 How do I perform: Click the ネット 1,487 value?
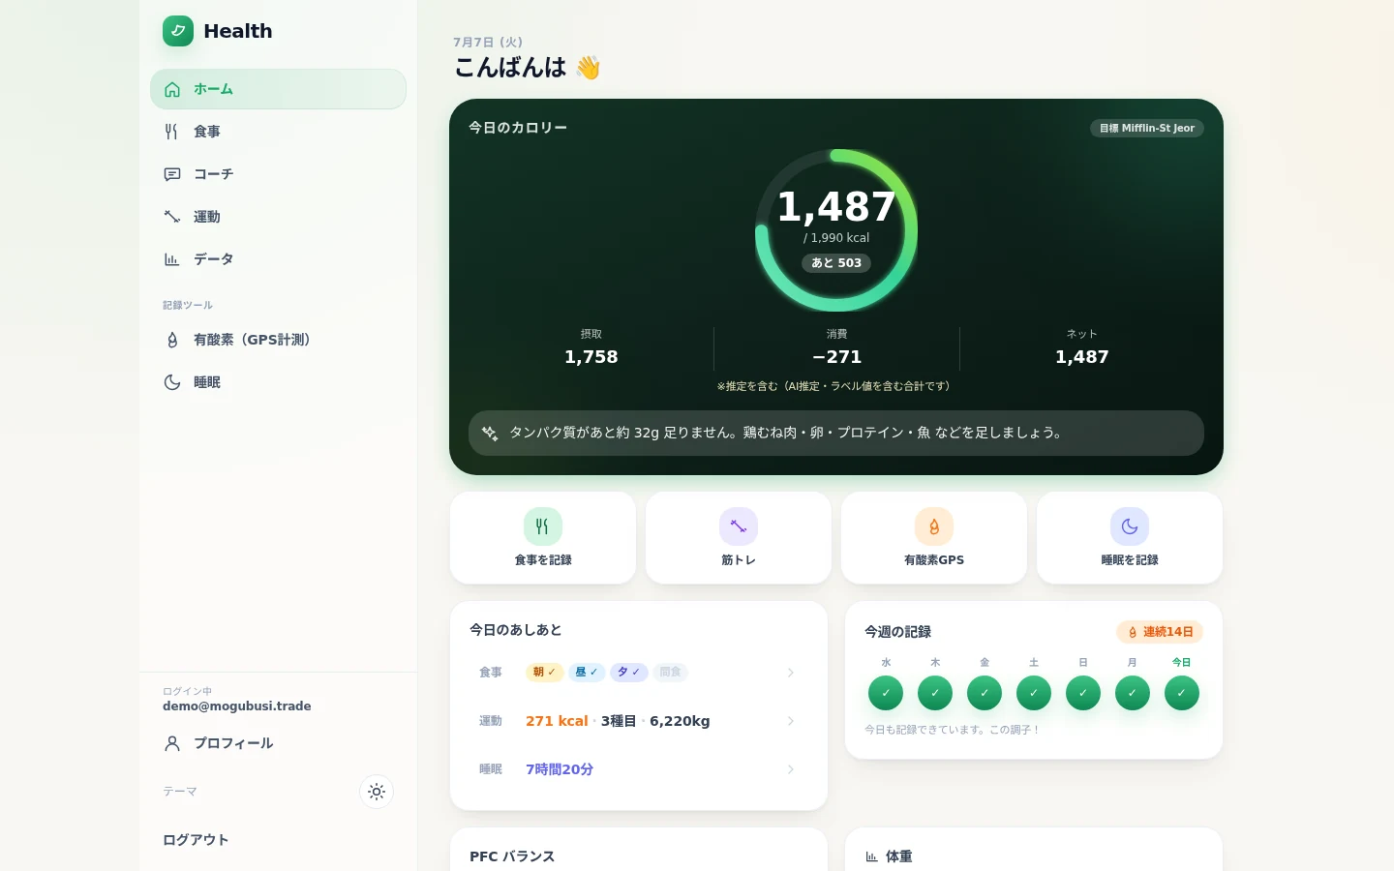pyautogui.click(x=1082, y=357)
